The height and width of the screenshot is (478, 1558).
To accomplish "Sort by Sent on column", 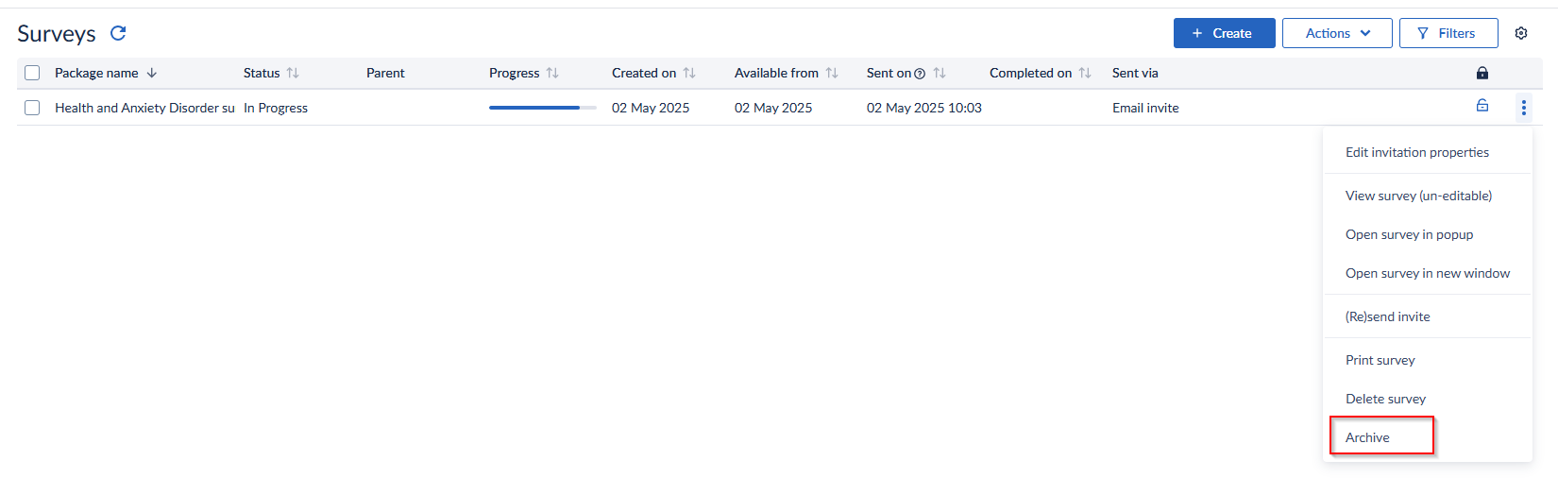I will point(940,73).
